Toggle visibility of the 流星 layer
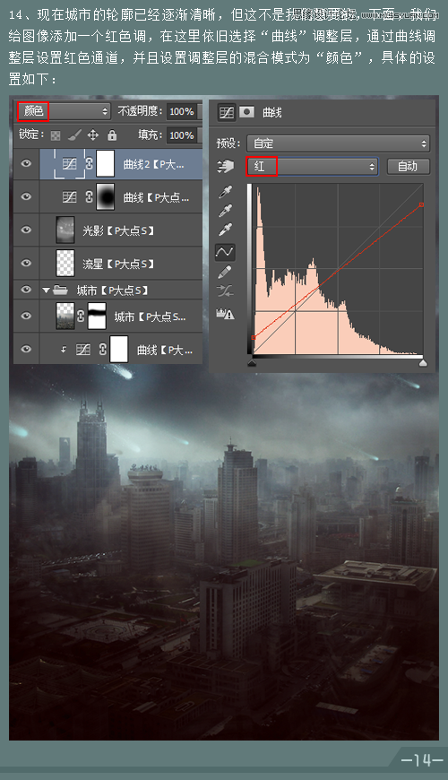The image size is (448, 780). tap(26, 264)
